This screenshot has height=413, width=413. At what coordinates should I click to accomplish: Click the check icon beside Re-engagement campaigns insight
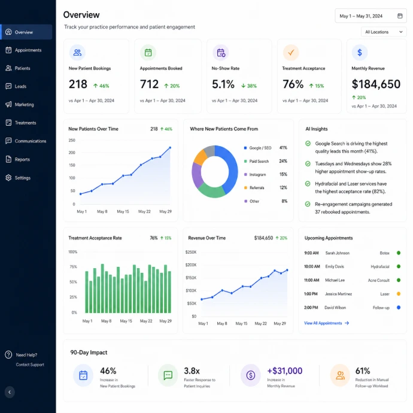click(x=308, y=204)
